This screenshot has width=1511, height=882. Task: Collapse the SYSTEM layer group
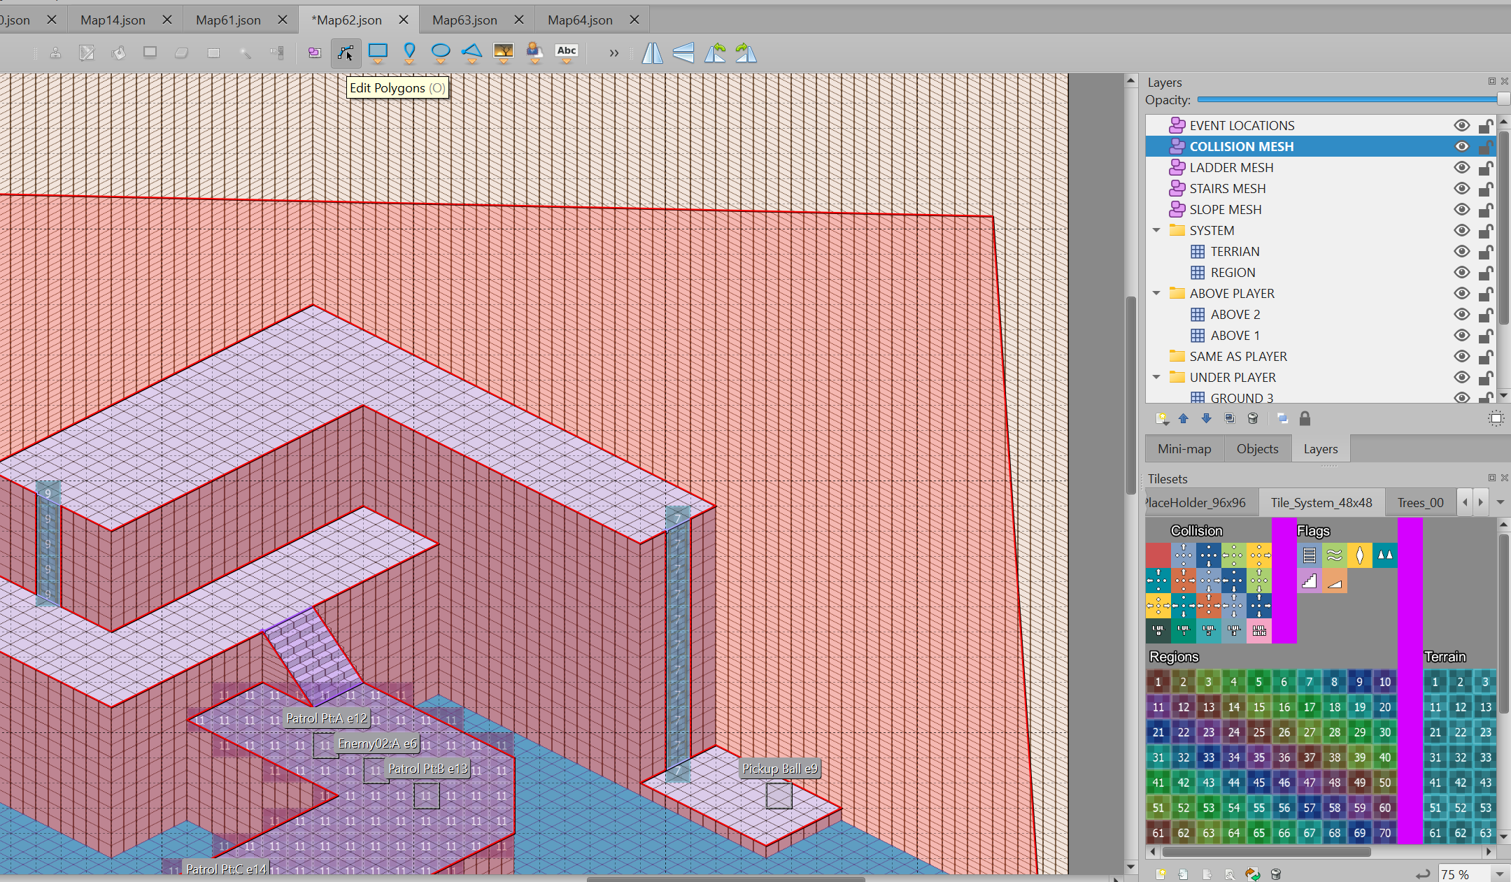(1156, 230)
